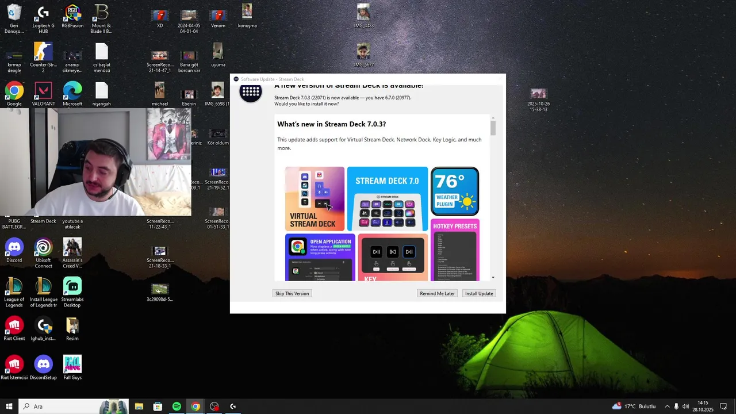
Task: Select the IMG_4483 image file
Action: [363, 16]
